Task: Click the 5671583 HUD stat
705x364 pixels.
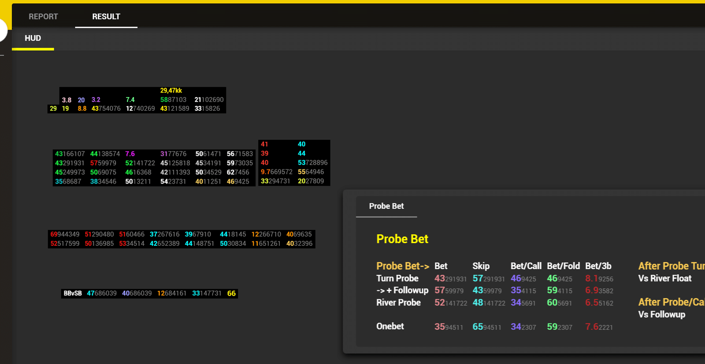Action: (240, 154)
